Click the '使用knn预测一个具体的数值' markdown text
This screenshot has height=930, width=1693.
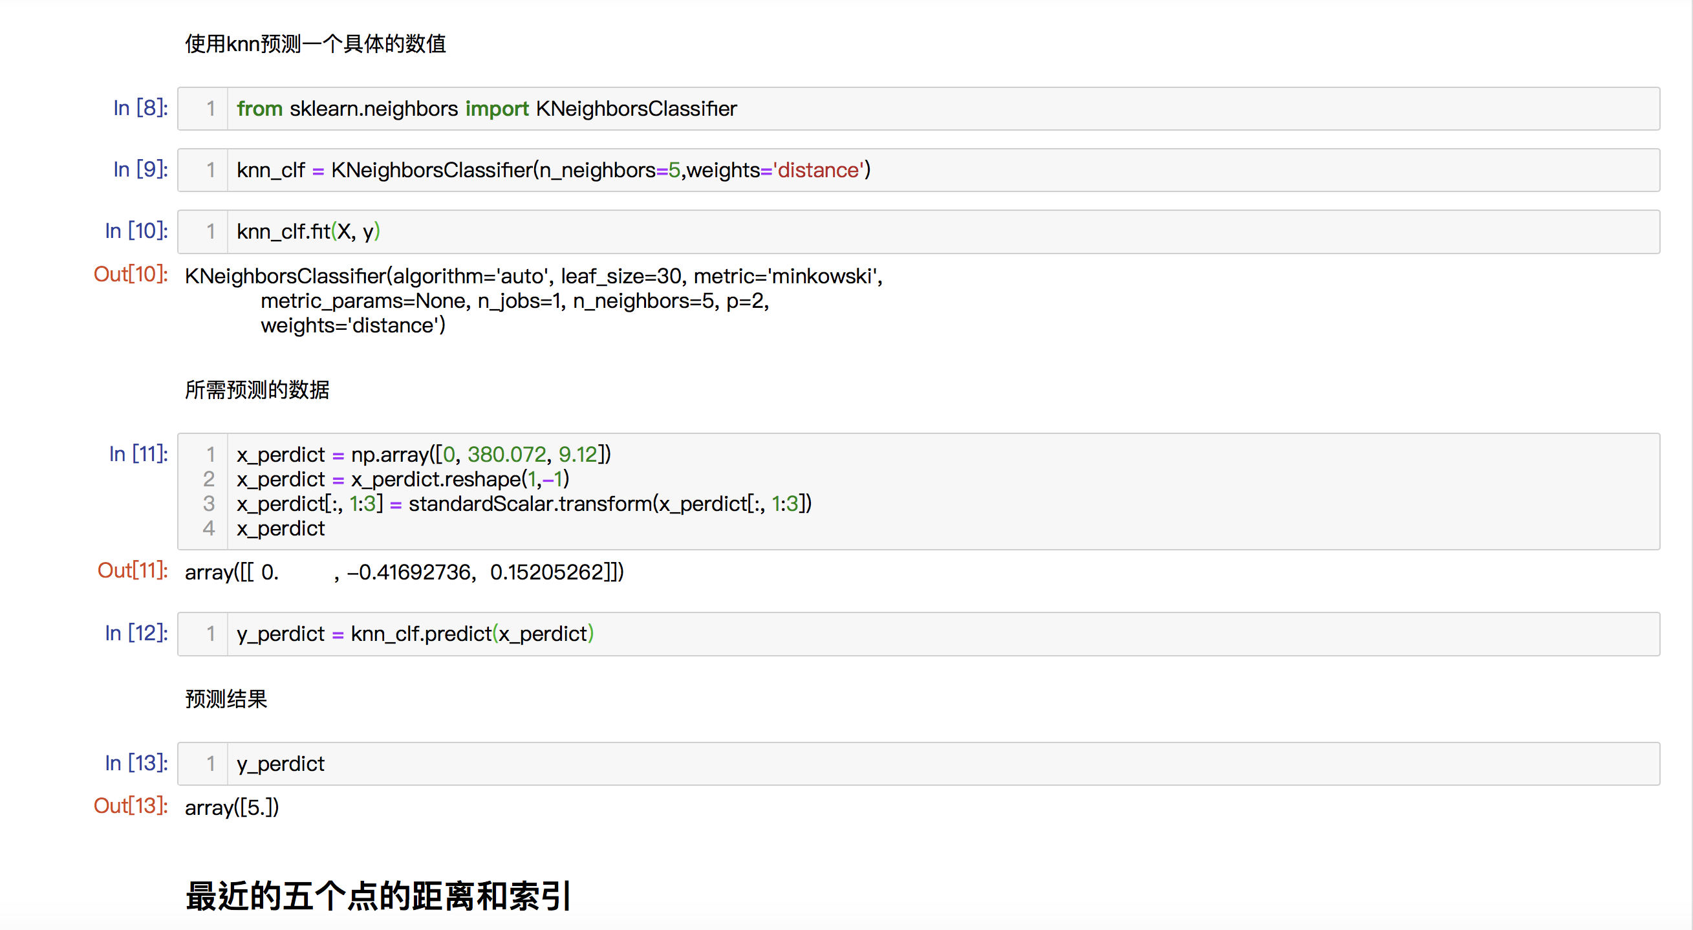316,44
